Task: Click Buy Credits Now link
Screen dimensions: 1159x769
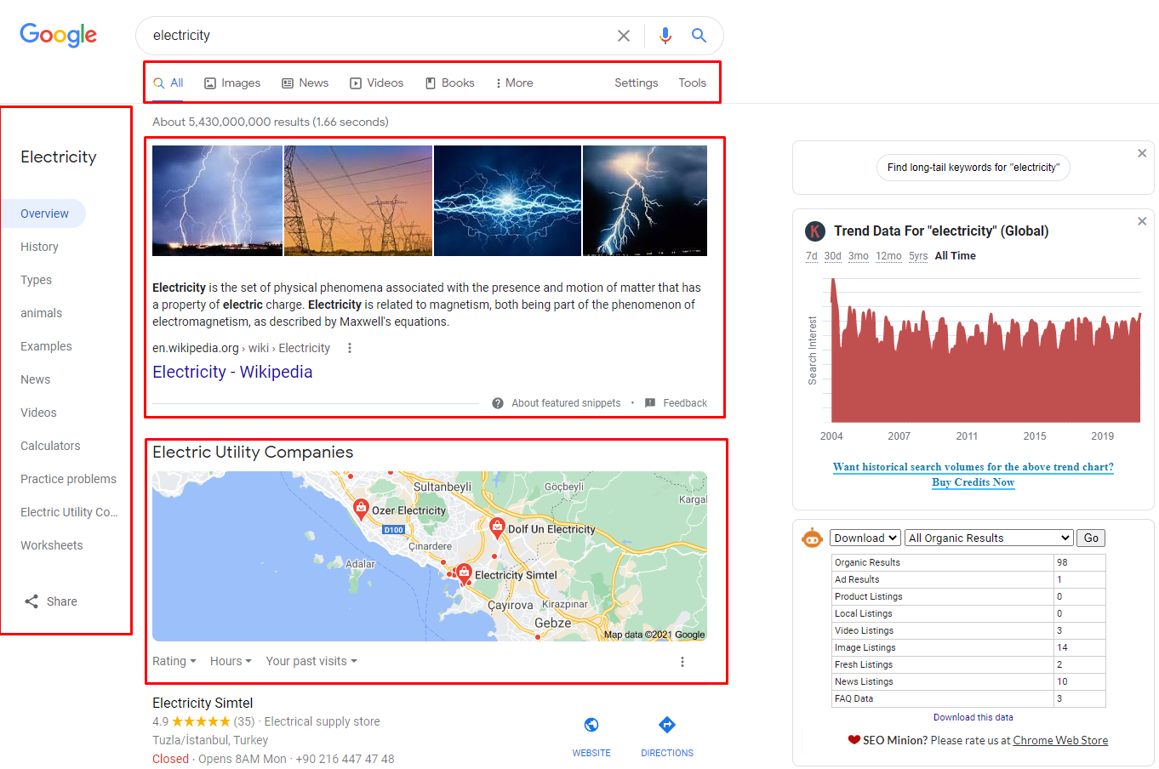Action: (973, 482)
